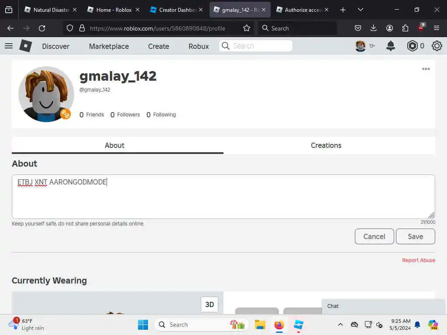
Task: Open the Robux balance icon
Action: (x=412, y=46)
